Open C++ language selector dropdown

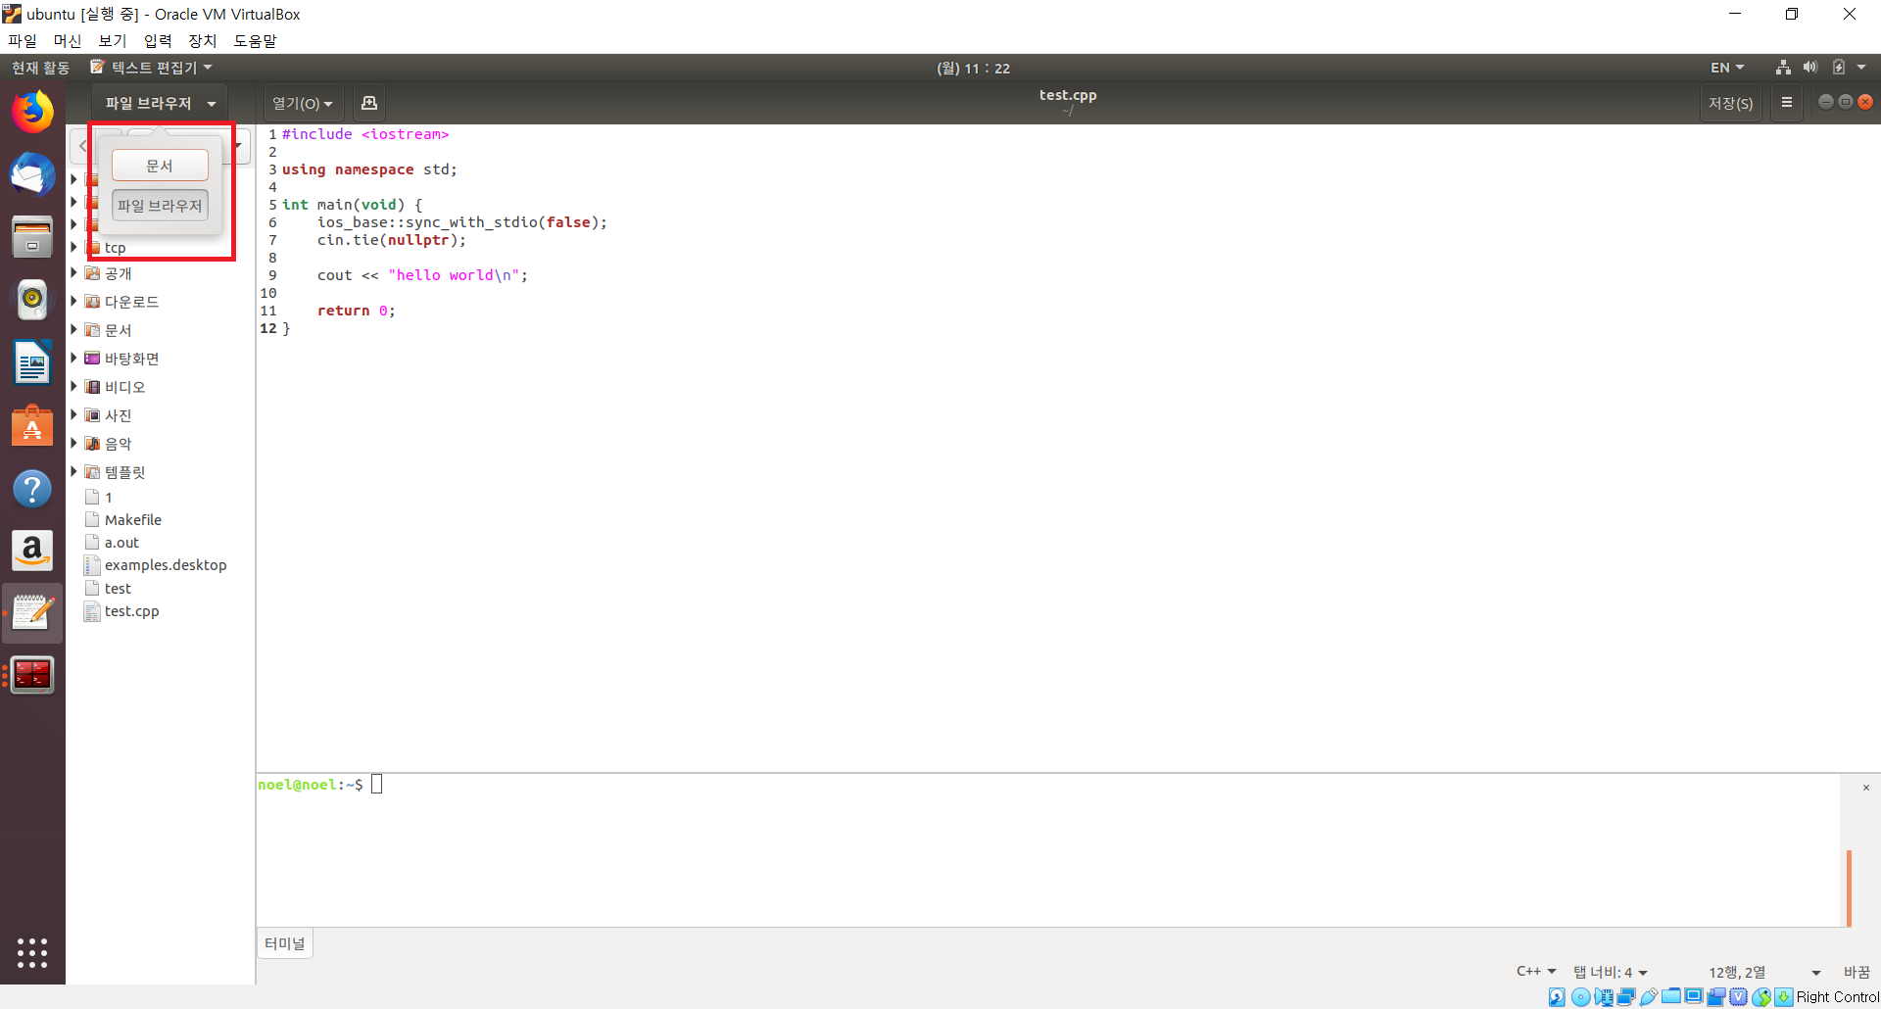pyautogui.click(x=1536, y=972)
